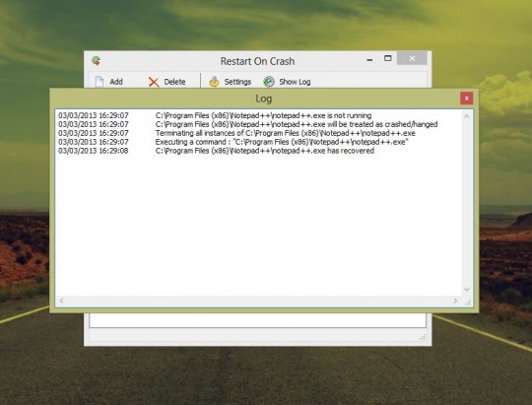Click the red X Delete icon
The image size is (532, 405).
(154, 82)
